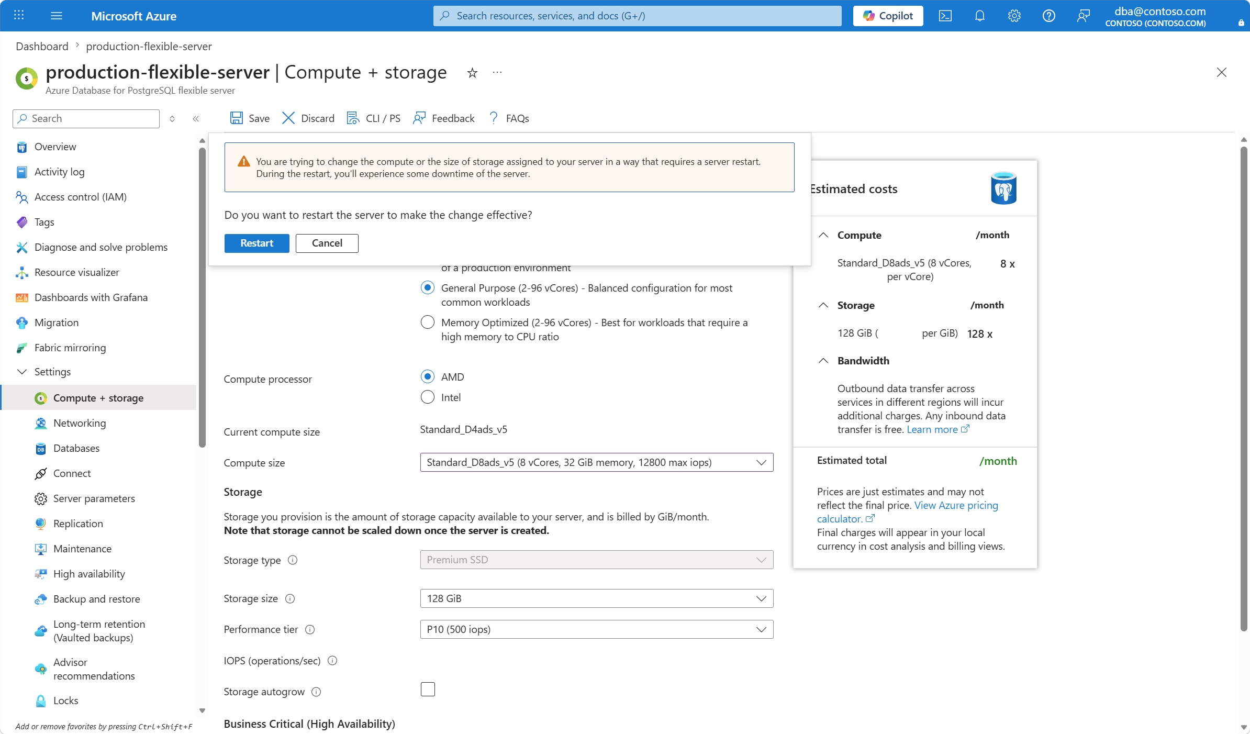Viewport: 1250px width, 734px height.
Task: Click the sidebar menu Search field
Action: (86, 119)
